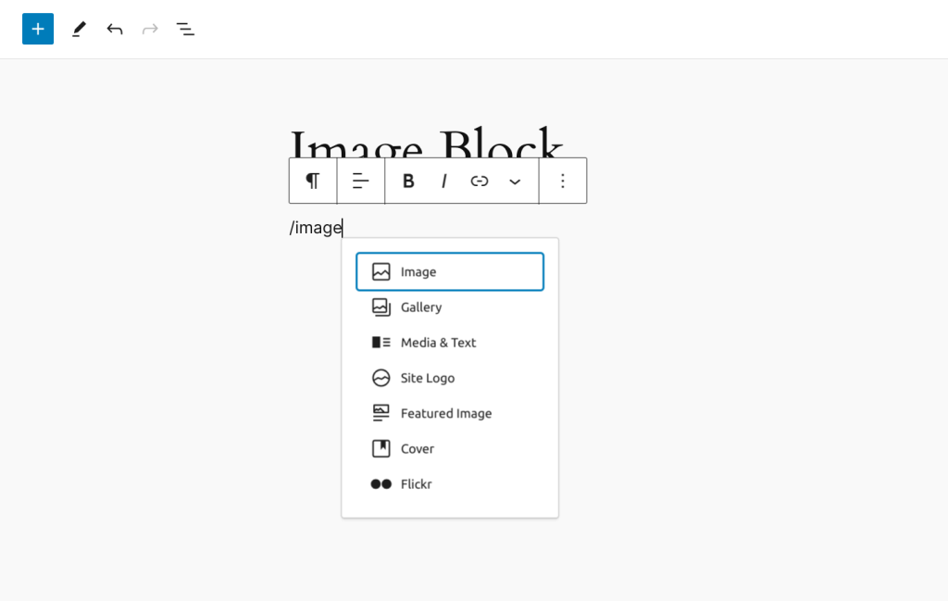948x601 pixels.
Task: Undo the last change
Action: pyautogui.click(x=114, y=29)
